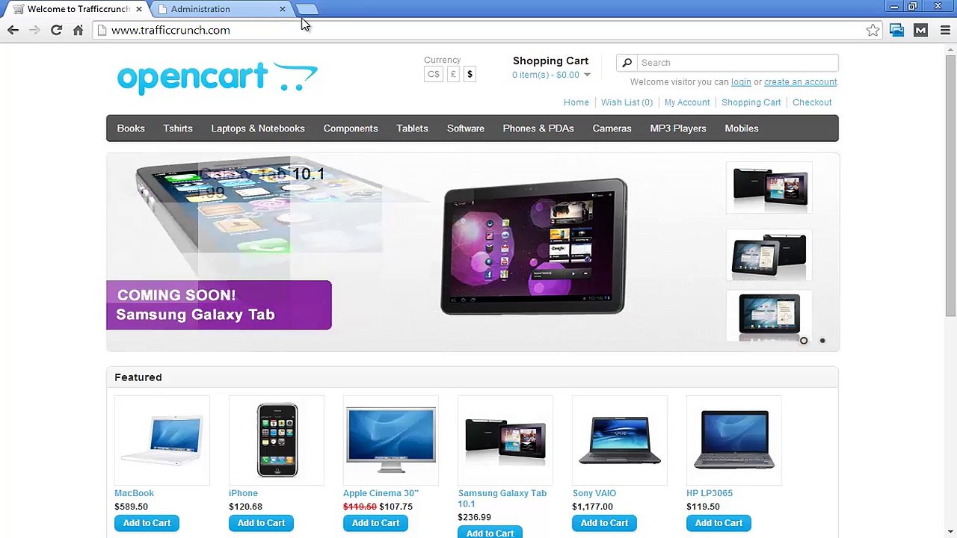Open the HP LP3065 product image

[x=734, y=440]
